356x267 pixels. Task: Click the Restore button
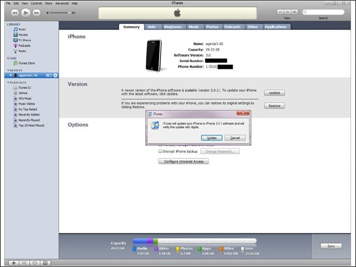click(274, 106)
